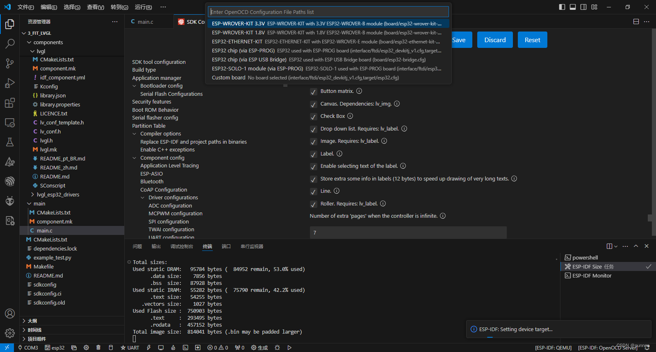
Task: Select UART flash method star
Action: pyautogui.click(x=130, y=347)
